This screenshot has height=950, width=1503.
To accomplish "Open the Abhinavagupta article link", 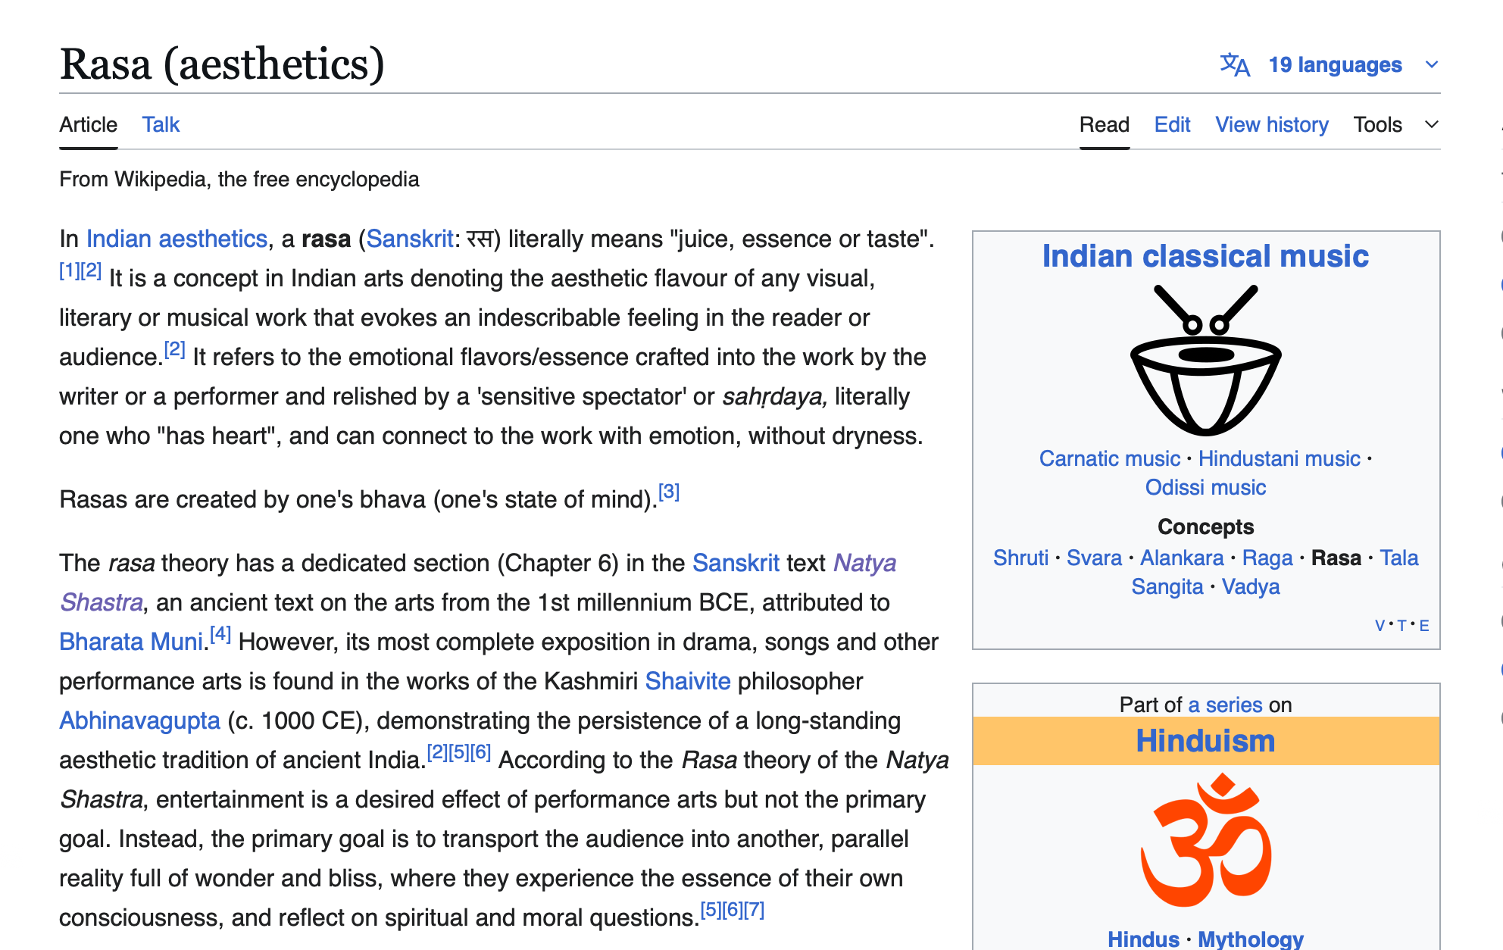I will (x=139, y=720).
